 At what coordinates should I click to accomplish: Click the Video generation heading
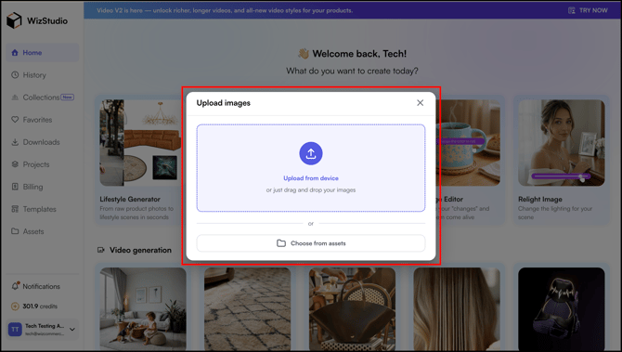tap(140, 250)
